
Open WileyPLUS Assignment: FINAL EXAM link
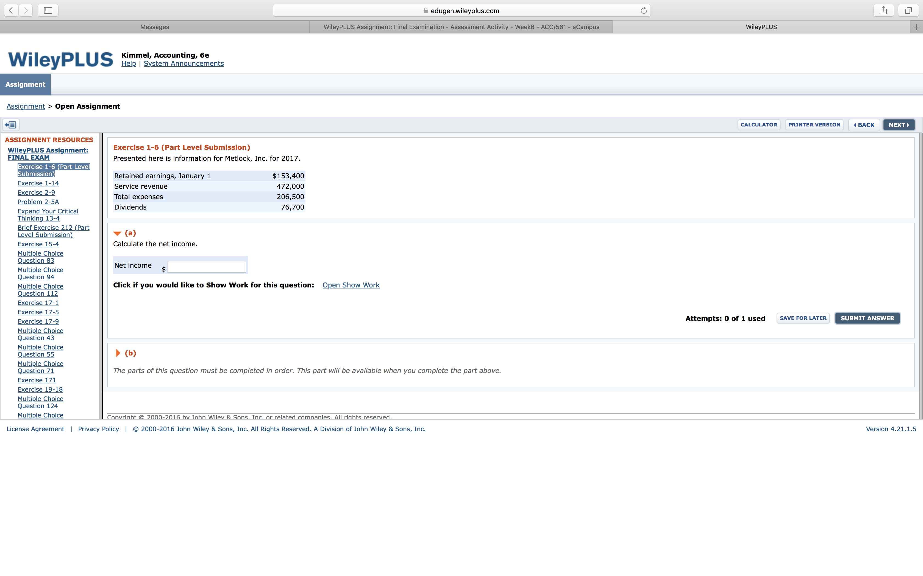point(48,154)
